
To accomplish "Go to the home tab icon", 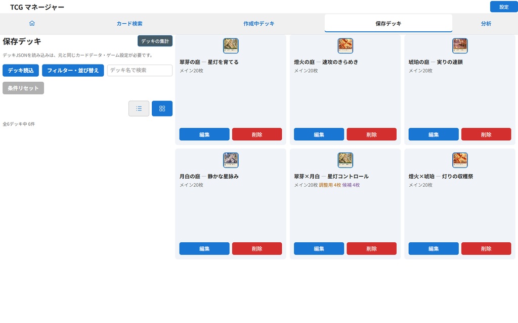I will pyautogui.click(x=32, y=23).
